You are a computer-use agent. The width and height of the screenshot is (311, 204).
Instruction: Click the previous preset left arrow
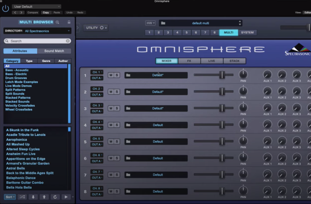[15, 12]
